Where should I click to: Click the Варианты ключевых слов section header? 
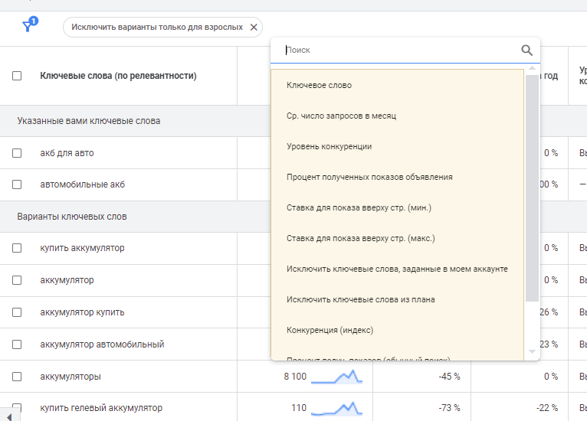(72, 217)
